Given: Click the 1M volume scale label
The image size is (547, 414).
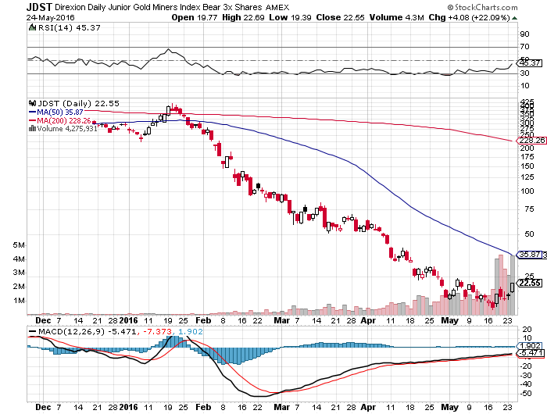Looking at the screenshot, I should point(19,300).
